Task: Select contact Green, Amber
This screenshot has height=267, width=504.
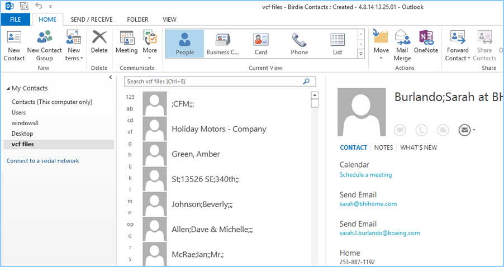Action: (226, 154)
